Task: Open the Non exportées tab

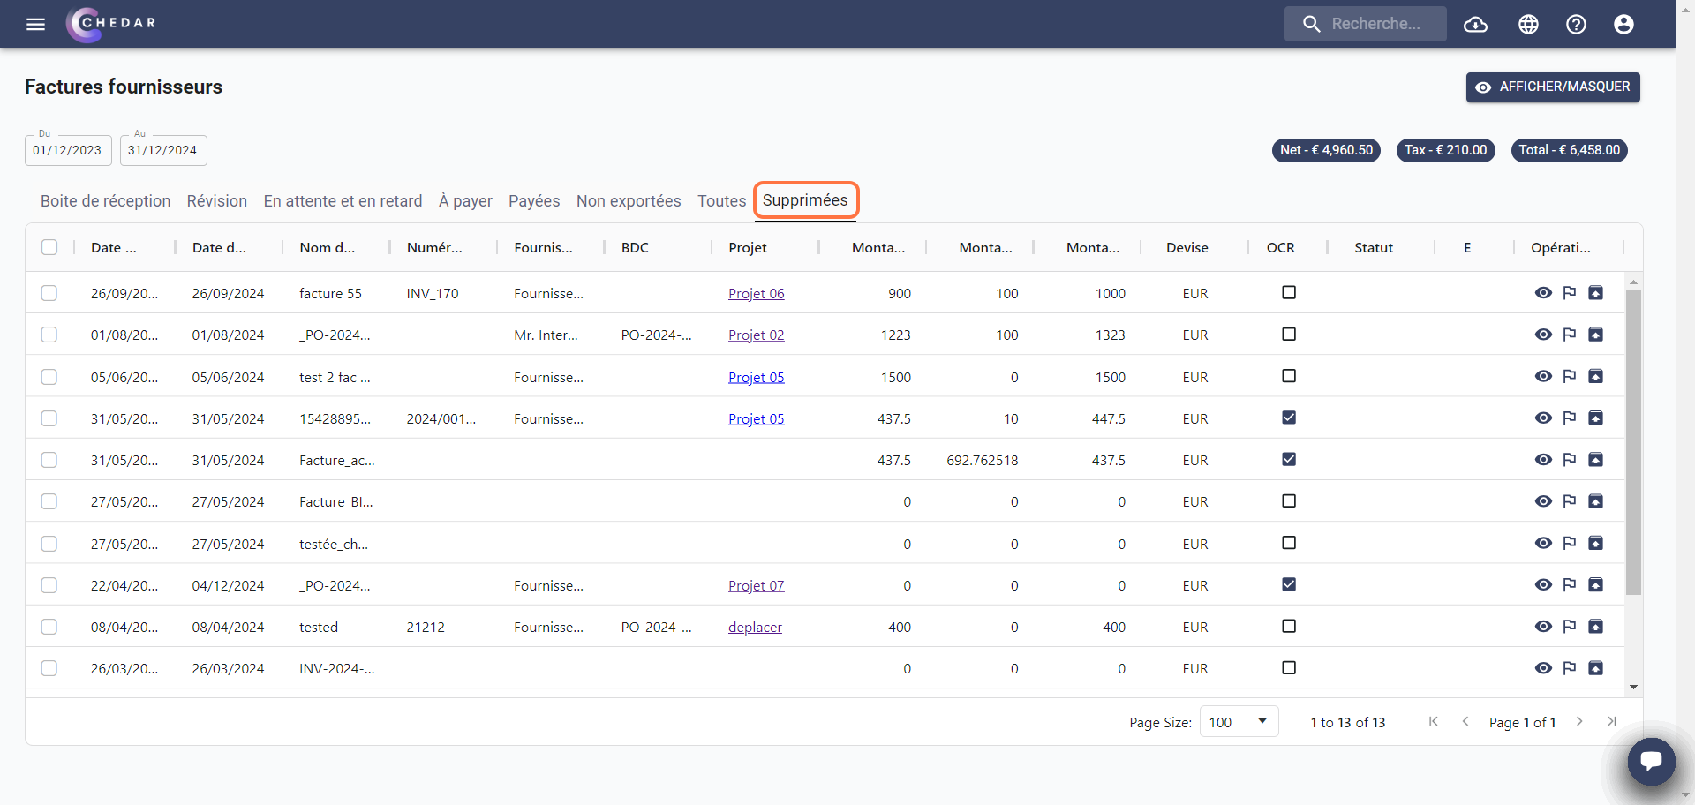Action: pyautogui.click(x=629, y=201)
